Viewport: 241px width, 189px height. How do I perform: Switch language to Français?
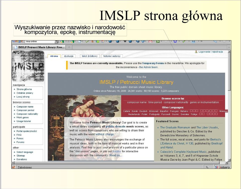pyautogui.click(x=174, y=111)
